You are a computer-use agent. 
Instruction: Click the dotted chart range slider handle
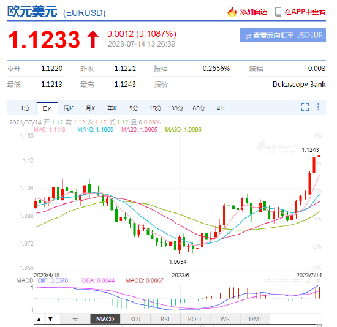point(283,281)
